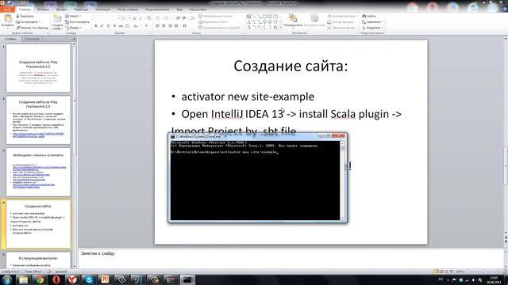Click the Copy (Копировать) button
The image size is (508, 285).
[x=28, y=22]
